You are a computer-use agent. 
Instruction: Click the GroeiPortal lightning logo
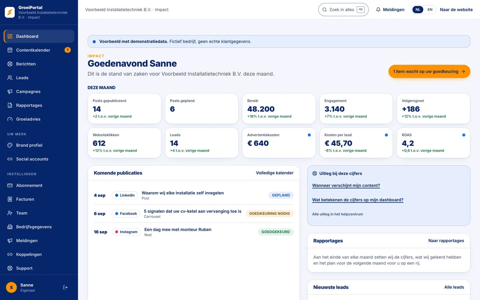tap(10, 12)
